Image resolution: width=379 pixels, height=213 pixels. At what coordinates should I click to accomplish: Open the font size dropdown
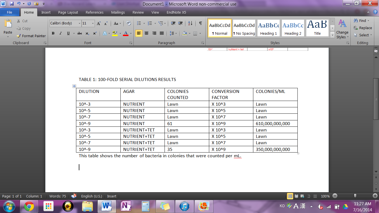[x=93, y=24]
